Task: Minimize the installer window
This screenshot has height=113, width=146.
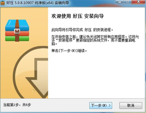Action: tap(120, 2)
